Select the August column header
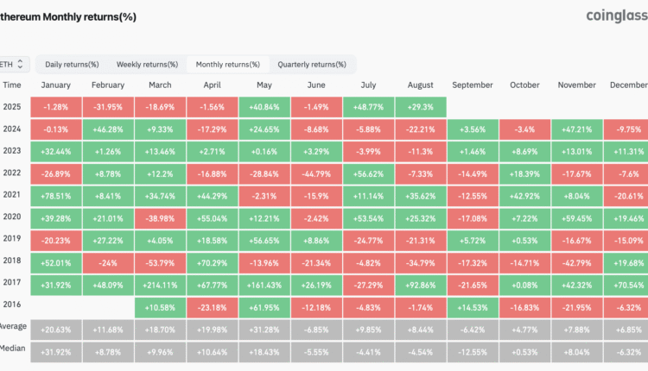 click(x=421, y=85)
